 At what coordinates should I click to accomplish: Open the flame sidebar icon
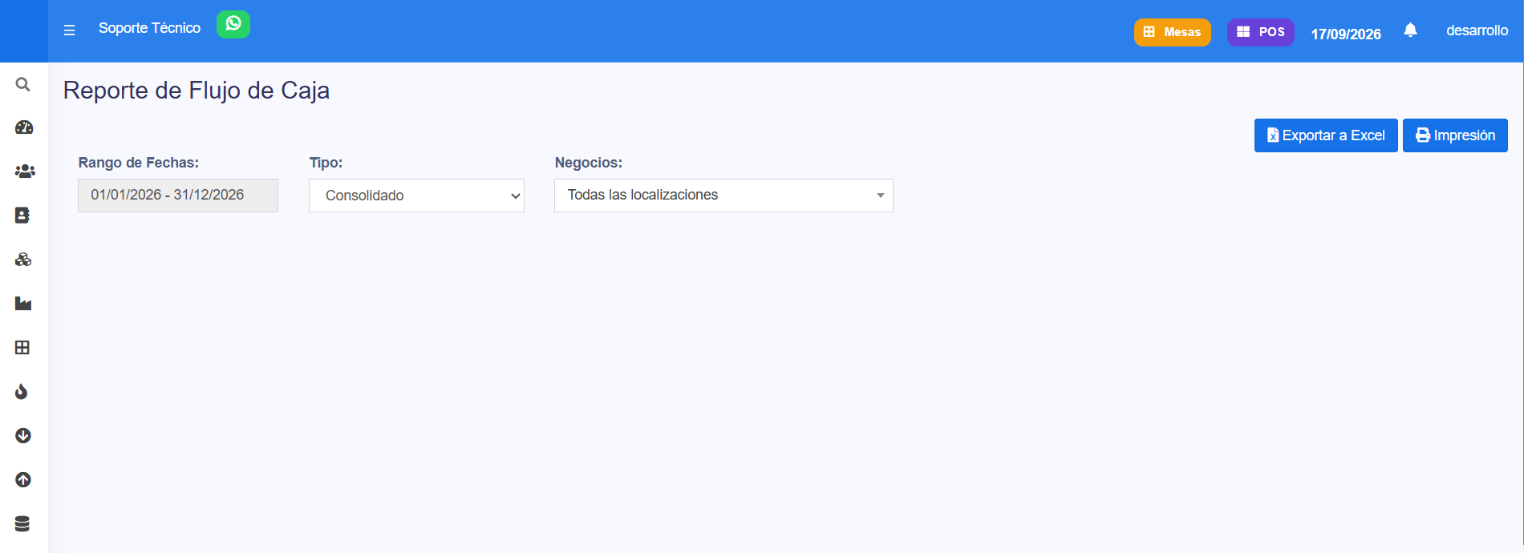point(22,391)
